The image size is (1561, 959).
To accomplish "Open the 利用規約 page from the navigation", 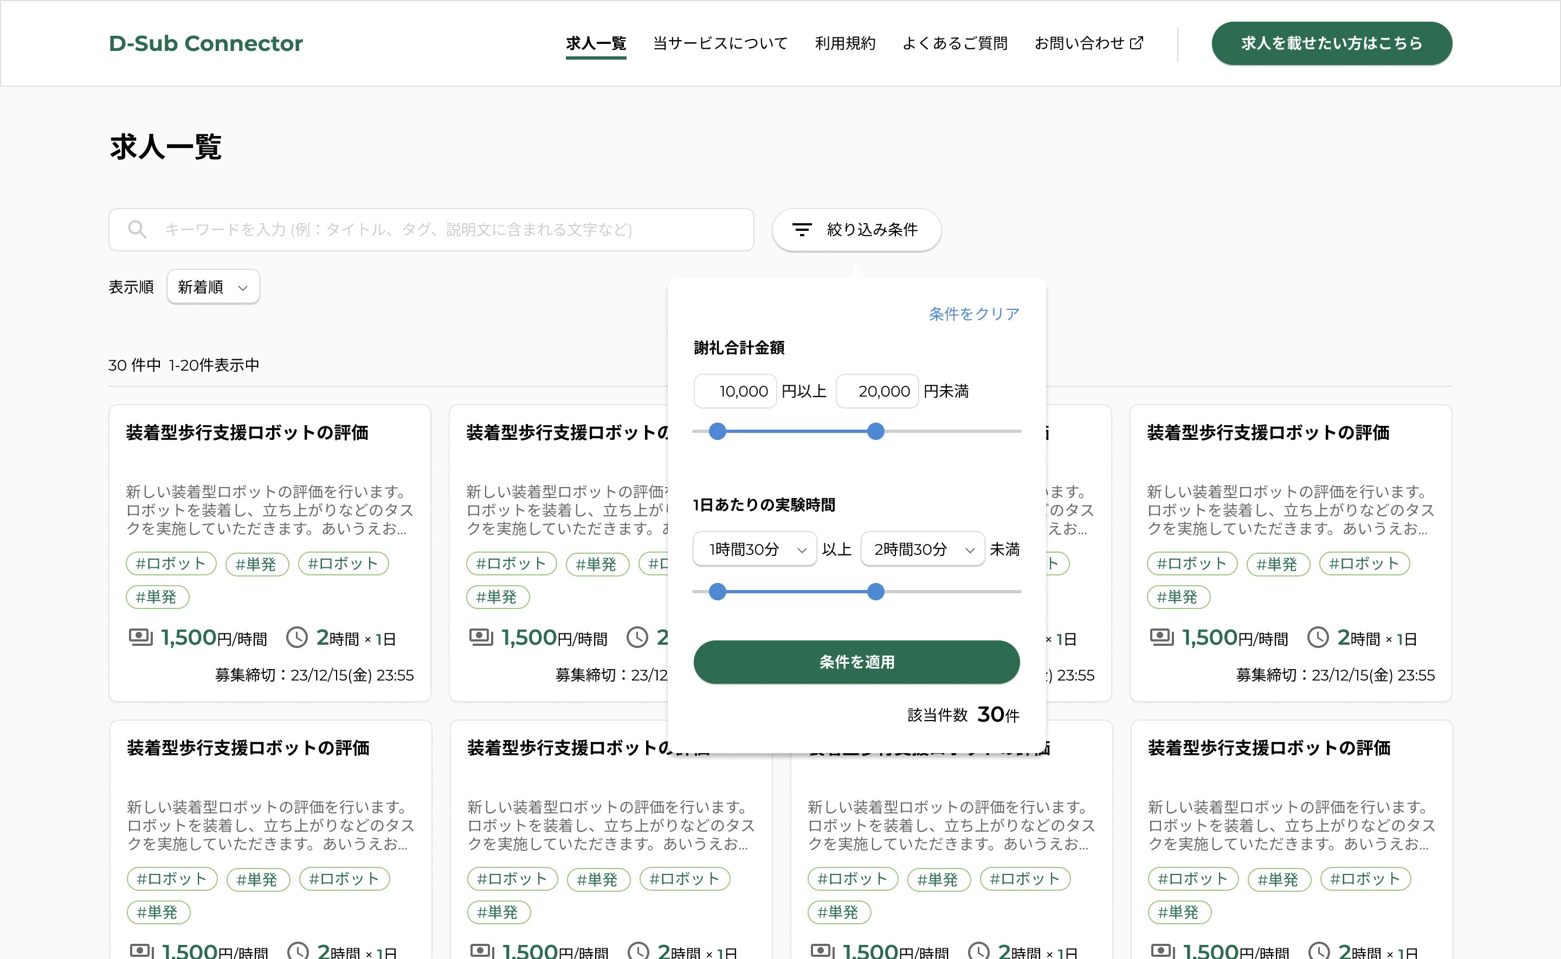I will tap(845, 43).
